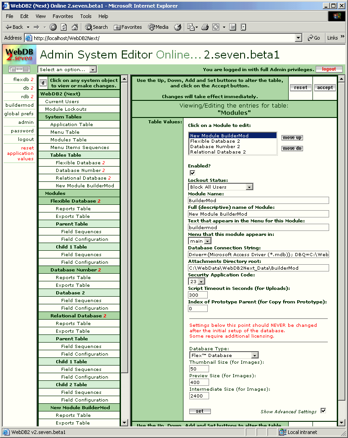The height and width of the screenshot is (438, 348).
Task: Click the Print icon
Action: click(x=205, y=27)
